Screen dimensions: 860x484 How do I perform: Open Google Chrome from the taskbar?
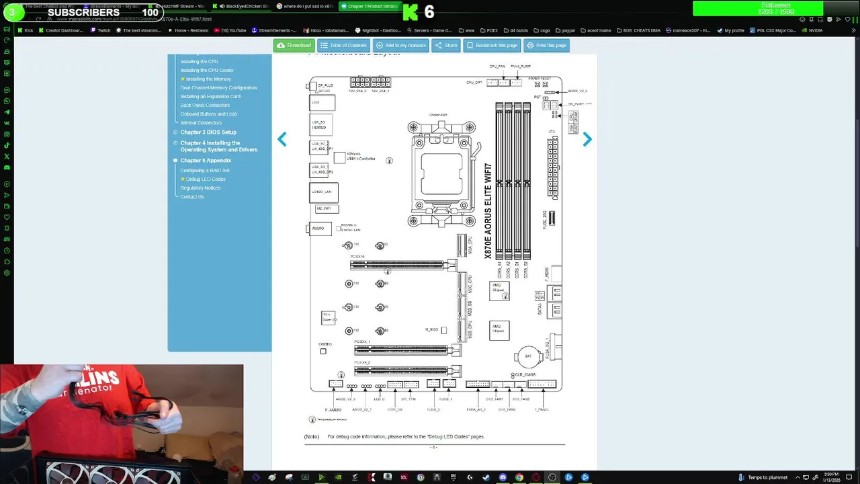click(x=519, y=477)
